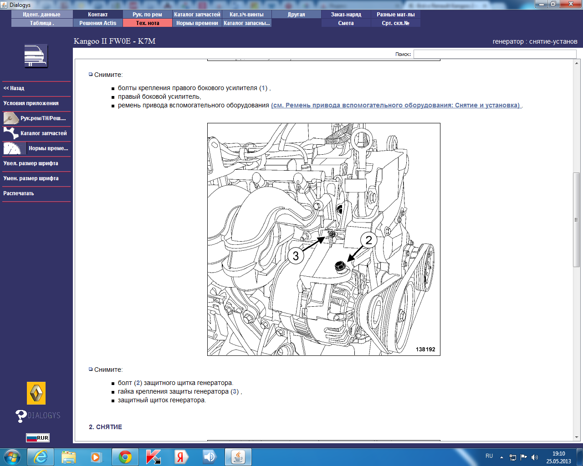Screen dimensions: 583x466
Task: Select the Тех. нота tab
Action: tap(148, 23)
